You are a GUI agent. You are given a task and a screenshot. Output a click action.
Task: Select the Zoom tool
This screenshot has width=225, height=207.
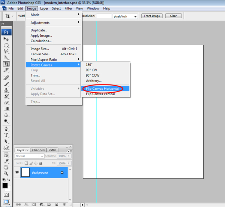6,173
